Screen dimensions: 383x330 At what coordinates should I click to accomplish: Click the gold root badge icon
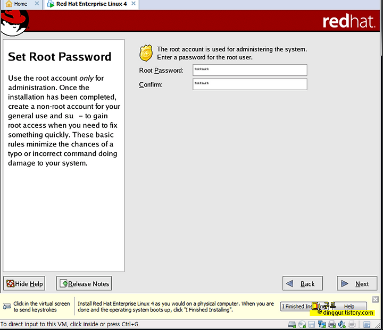tap(146, 53)
